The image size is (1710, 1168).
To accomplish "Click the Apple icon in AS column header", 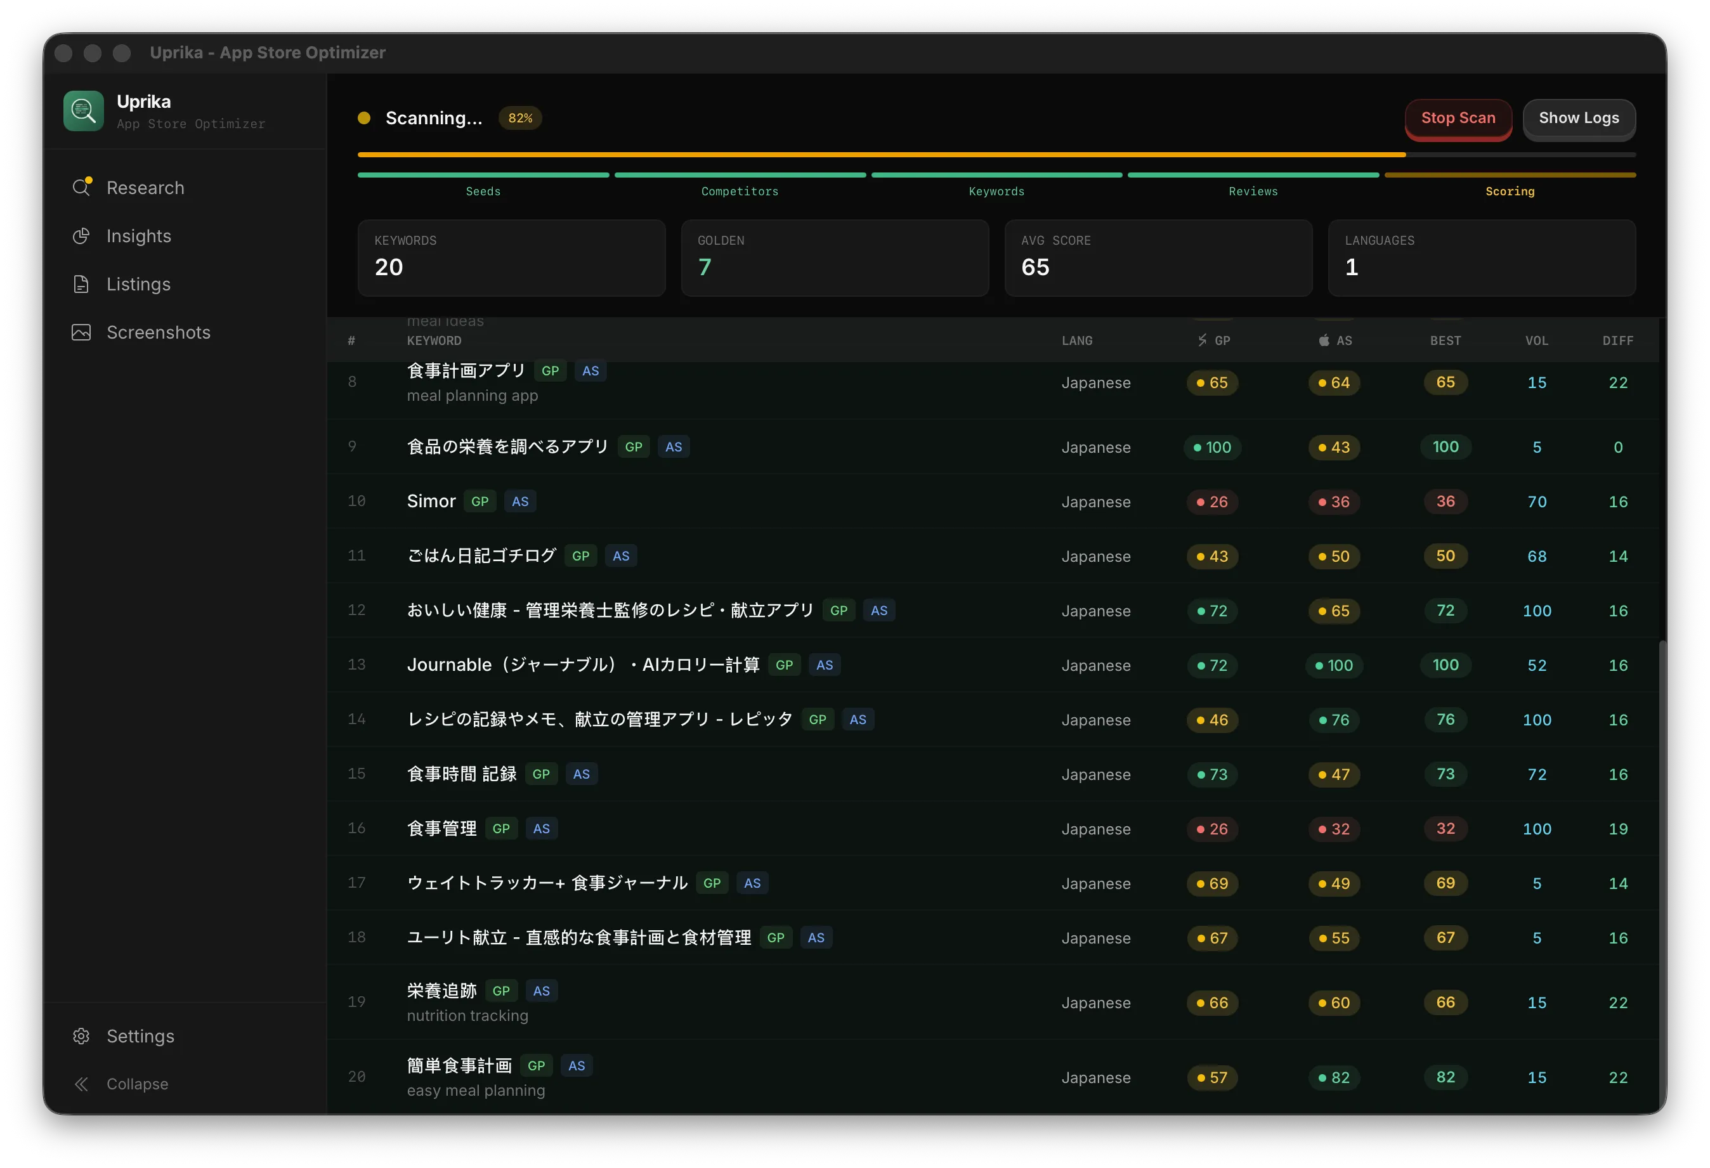I will click(1324, 341).
